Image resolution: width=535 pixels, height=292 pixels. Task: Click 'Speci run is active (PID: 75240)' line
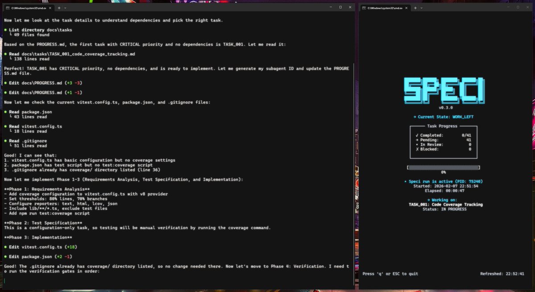(x=444, y=181)
